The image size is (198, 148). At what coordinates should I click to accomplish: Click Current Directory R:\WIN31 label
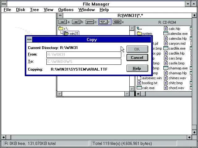click(x=53, y=48)
